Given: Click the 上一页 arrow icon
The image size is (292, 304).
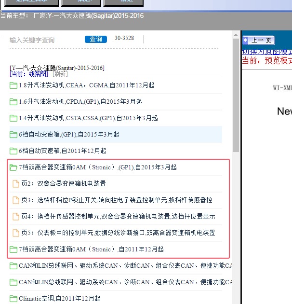Looking at the screenshot, I should coord(246,41).
